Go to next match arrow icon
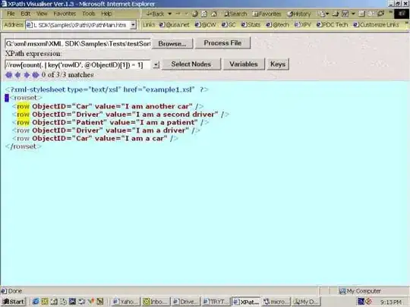This screenshot has height=307, width=410. 27,75
